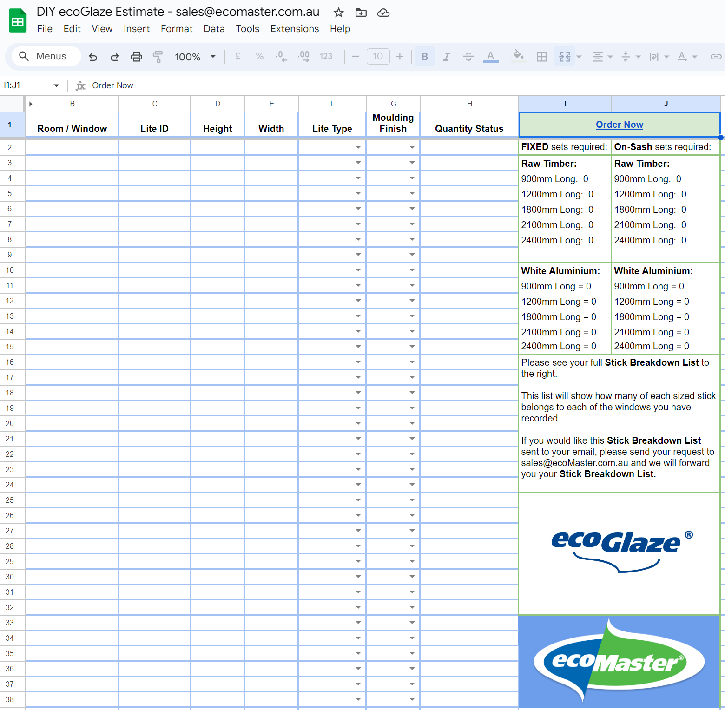Open the File menu

click(45, 29)
